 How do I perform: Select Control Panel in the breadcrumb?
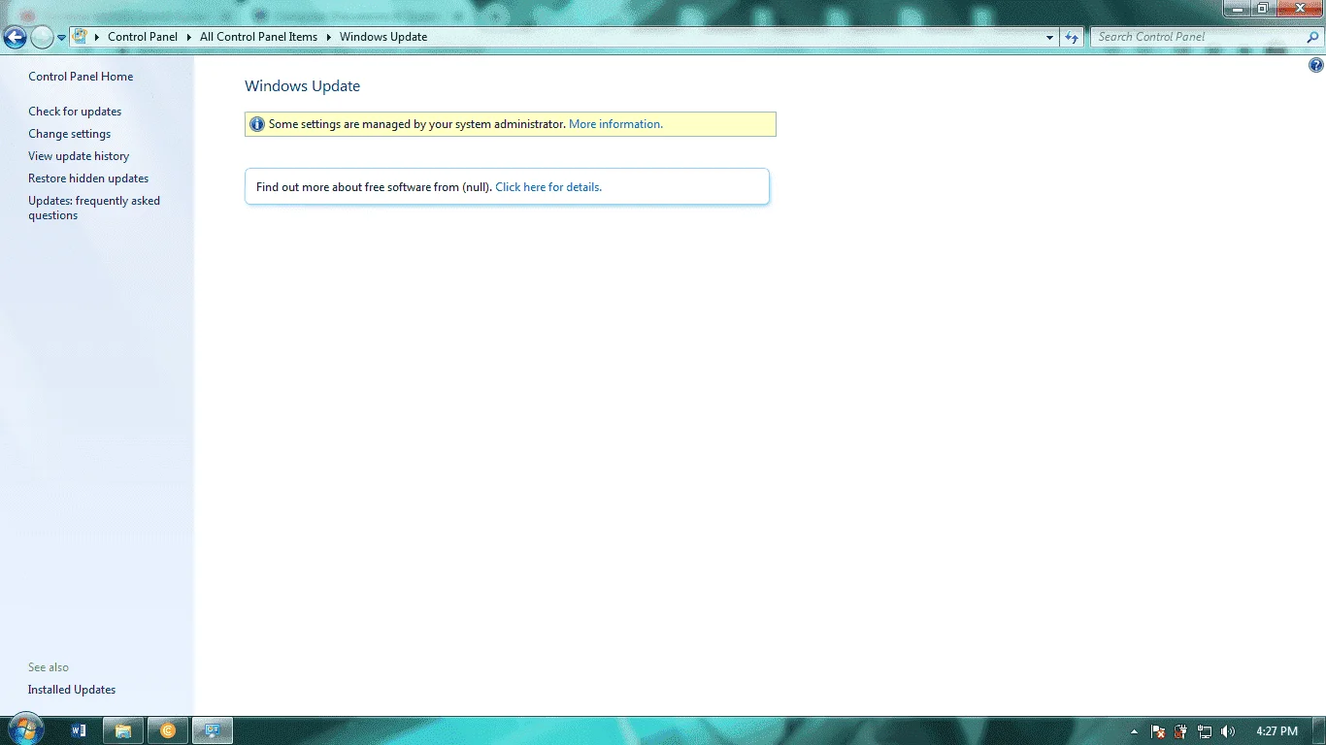(x=143, y=37)
